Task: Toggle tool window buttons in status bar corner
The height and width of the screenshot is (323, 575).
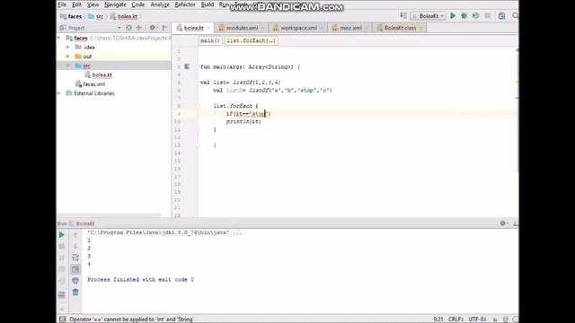Action: click(x=62, y=319)
